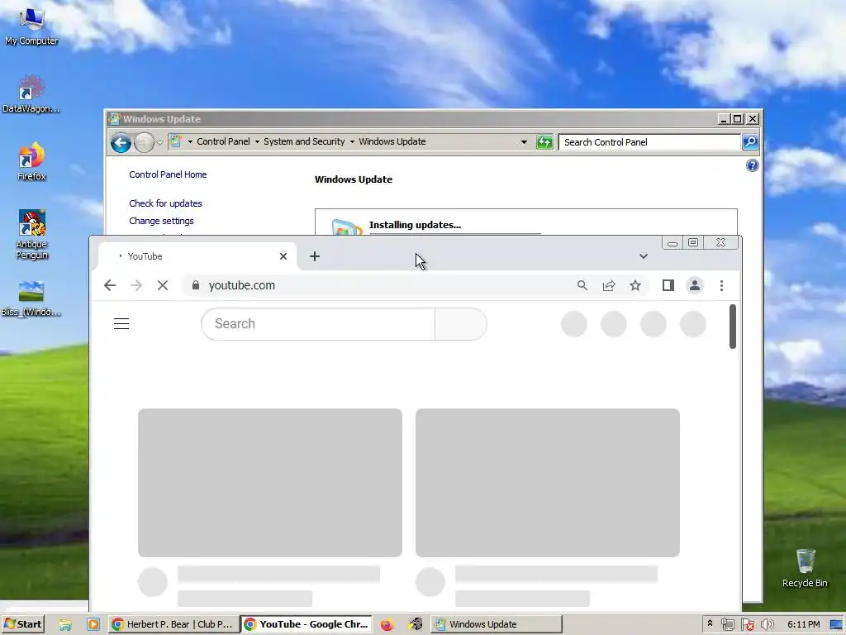Viewport: 846px width, 635px height.
Task: Open Chrome tab search chevron
Action: [x=643, y=256]
